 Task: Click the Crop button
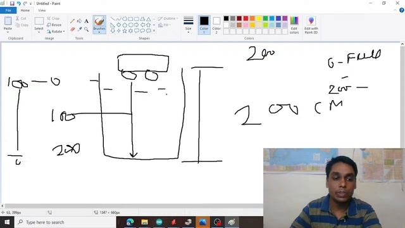[53, 18]
